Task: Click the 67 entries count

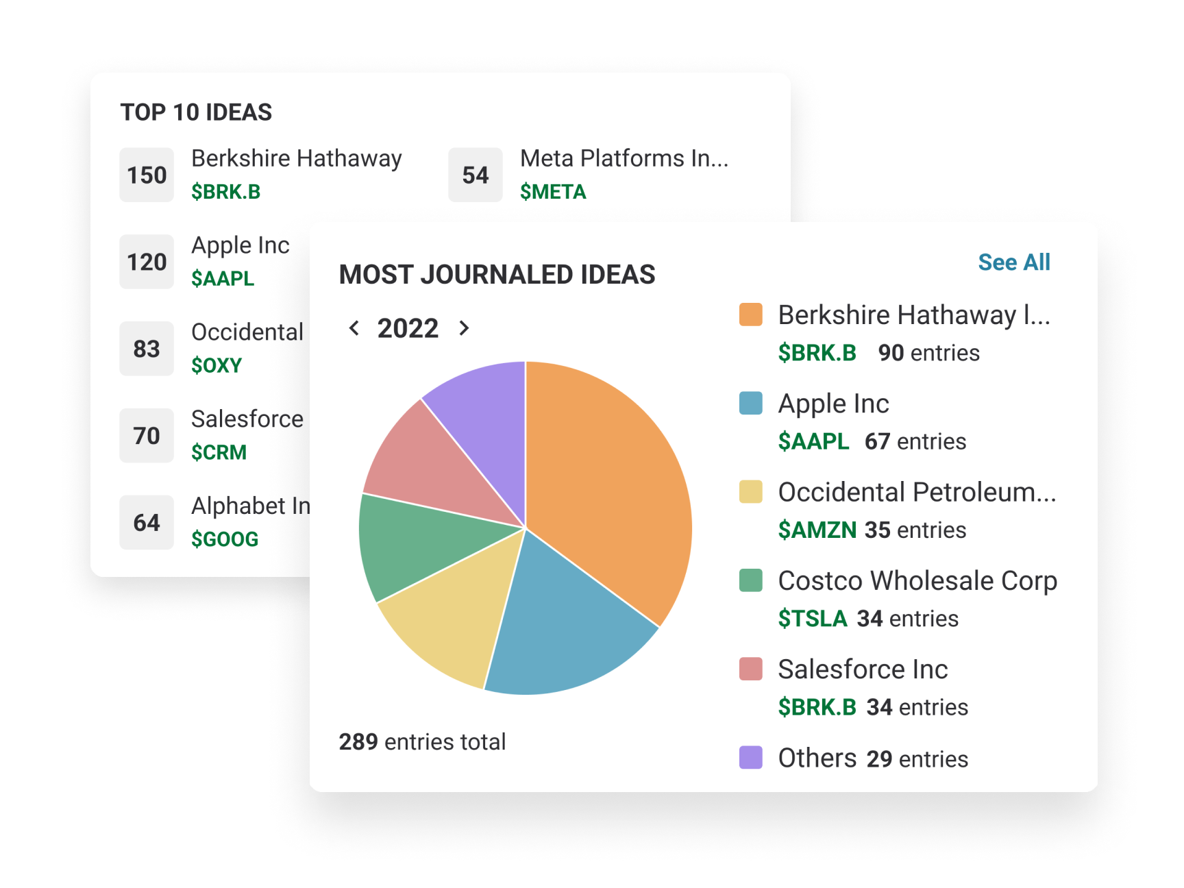Action: click(x=915, y=441)
